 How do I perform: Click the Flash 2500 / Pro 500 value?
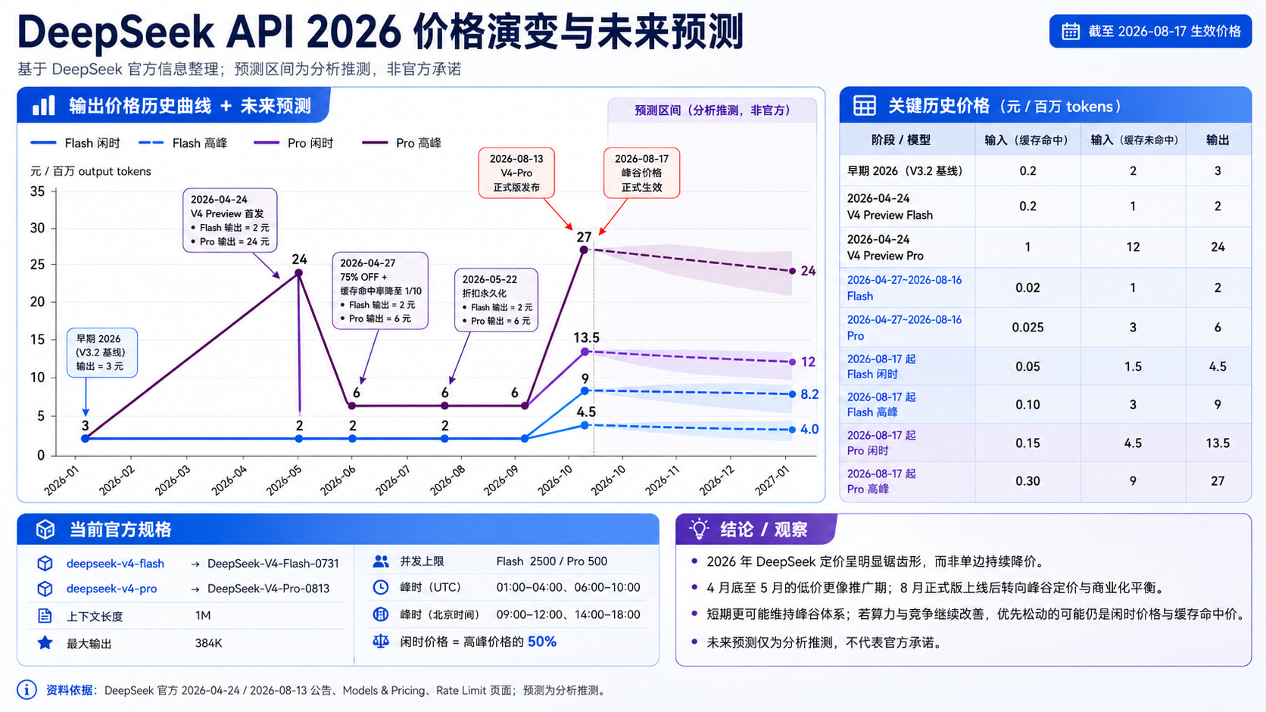(552, 561)
